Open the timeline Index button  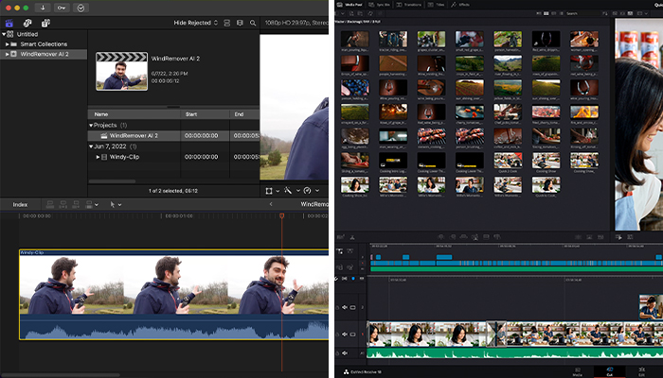[x=20, y=205]
